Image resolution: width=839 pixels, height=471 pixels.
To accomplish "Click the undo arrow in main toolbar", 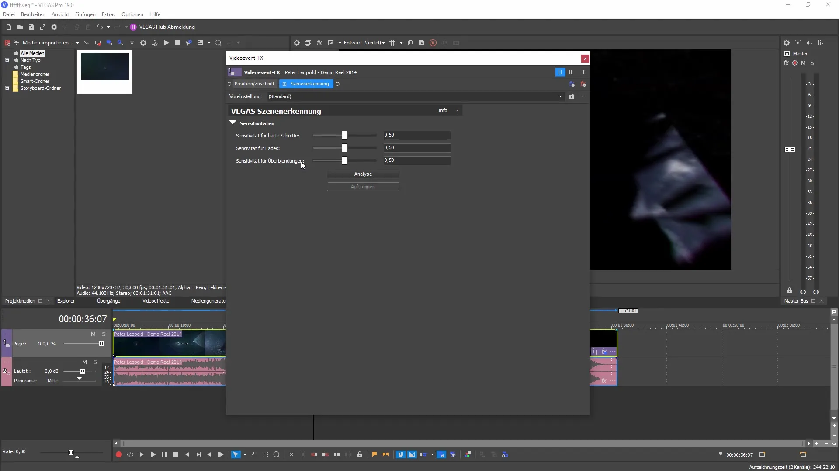I will click(x=100, y=27).
